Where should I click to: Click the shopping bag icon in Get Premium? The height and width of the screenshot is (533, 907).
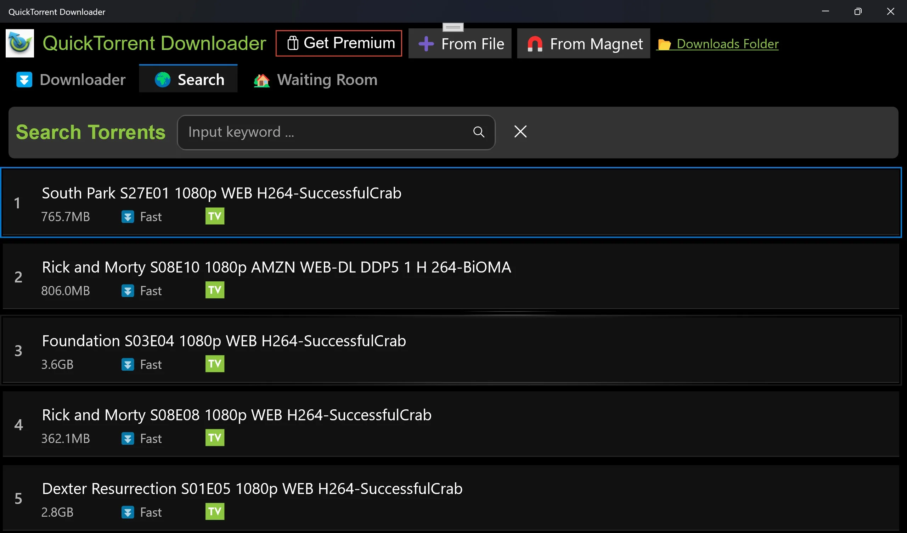coord(293,43)
